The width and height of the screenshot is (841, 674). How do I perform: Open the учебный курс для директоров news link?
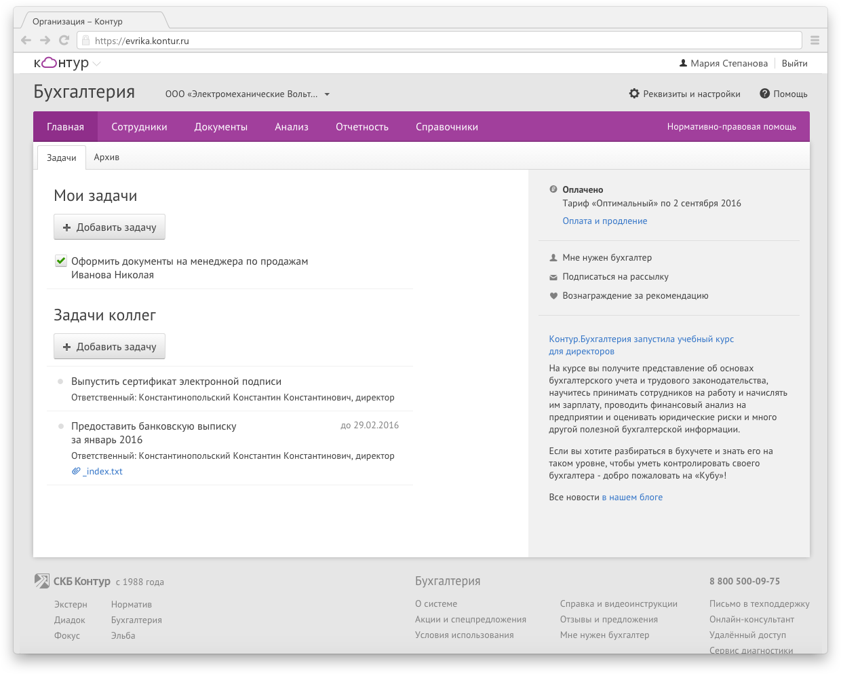[642, 345]
